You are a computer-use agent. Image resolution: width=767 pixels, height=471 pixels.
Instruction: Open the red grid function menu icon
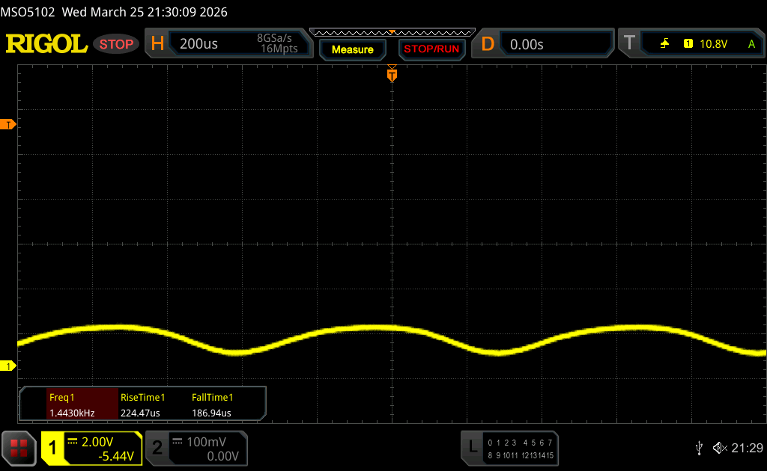coord(19,447)
